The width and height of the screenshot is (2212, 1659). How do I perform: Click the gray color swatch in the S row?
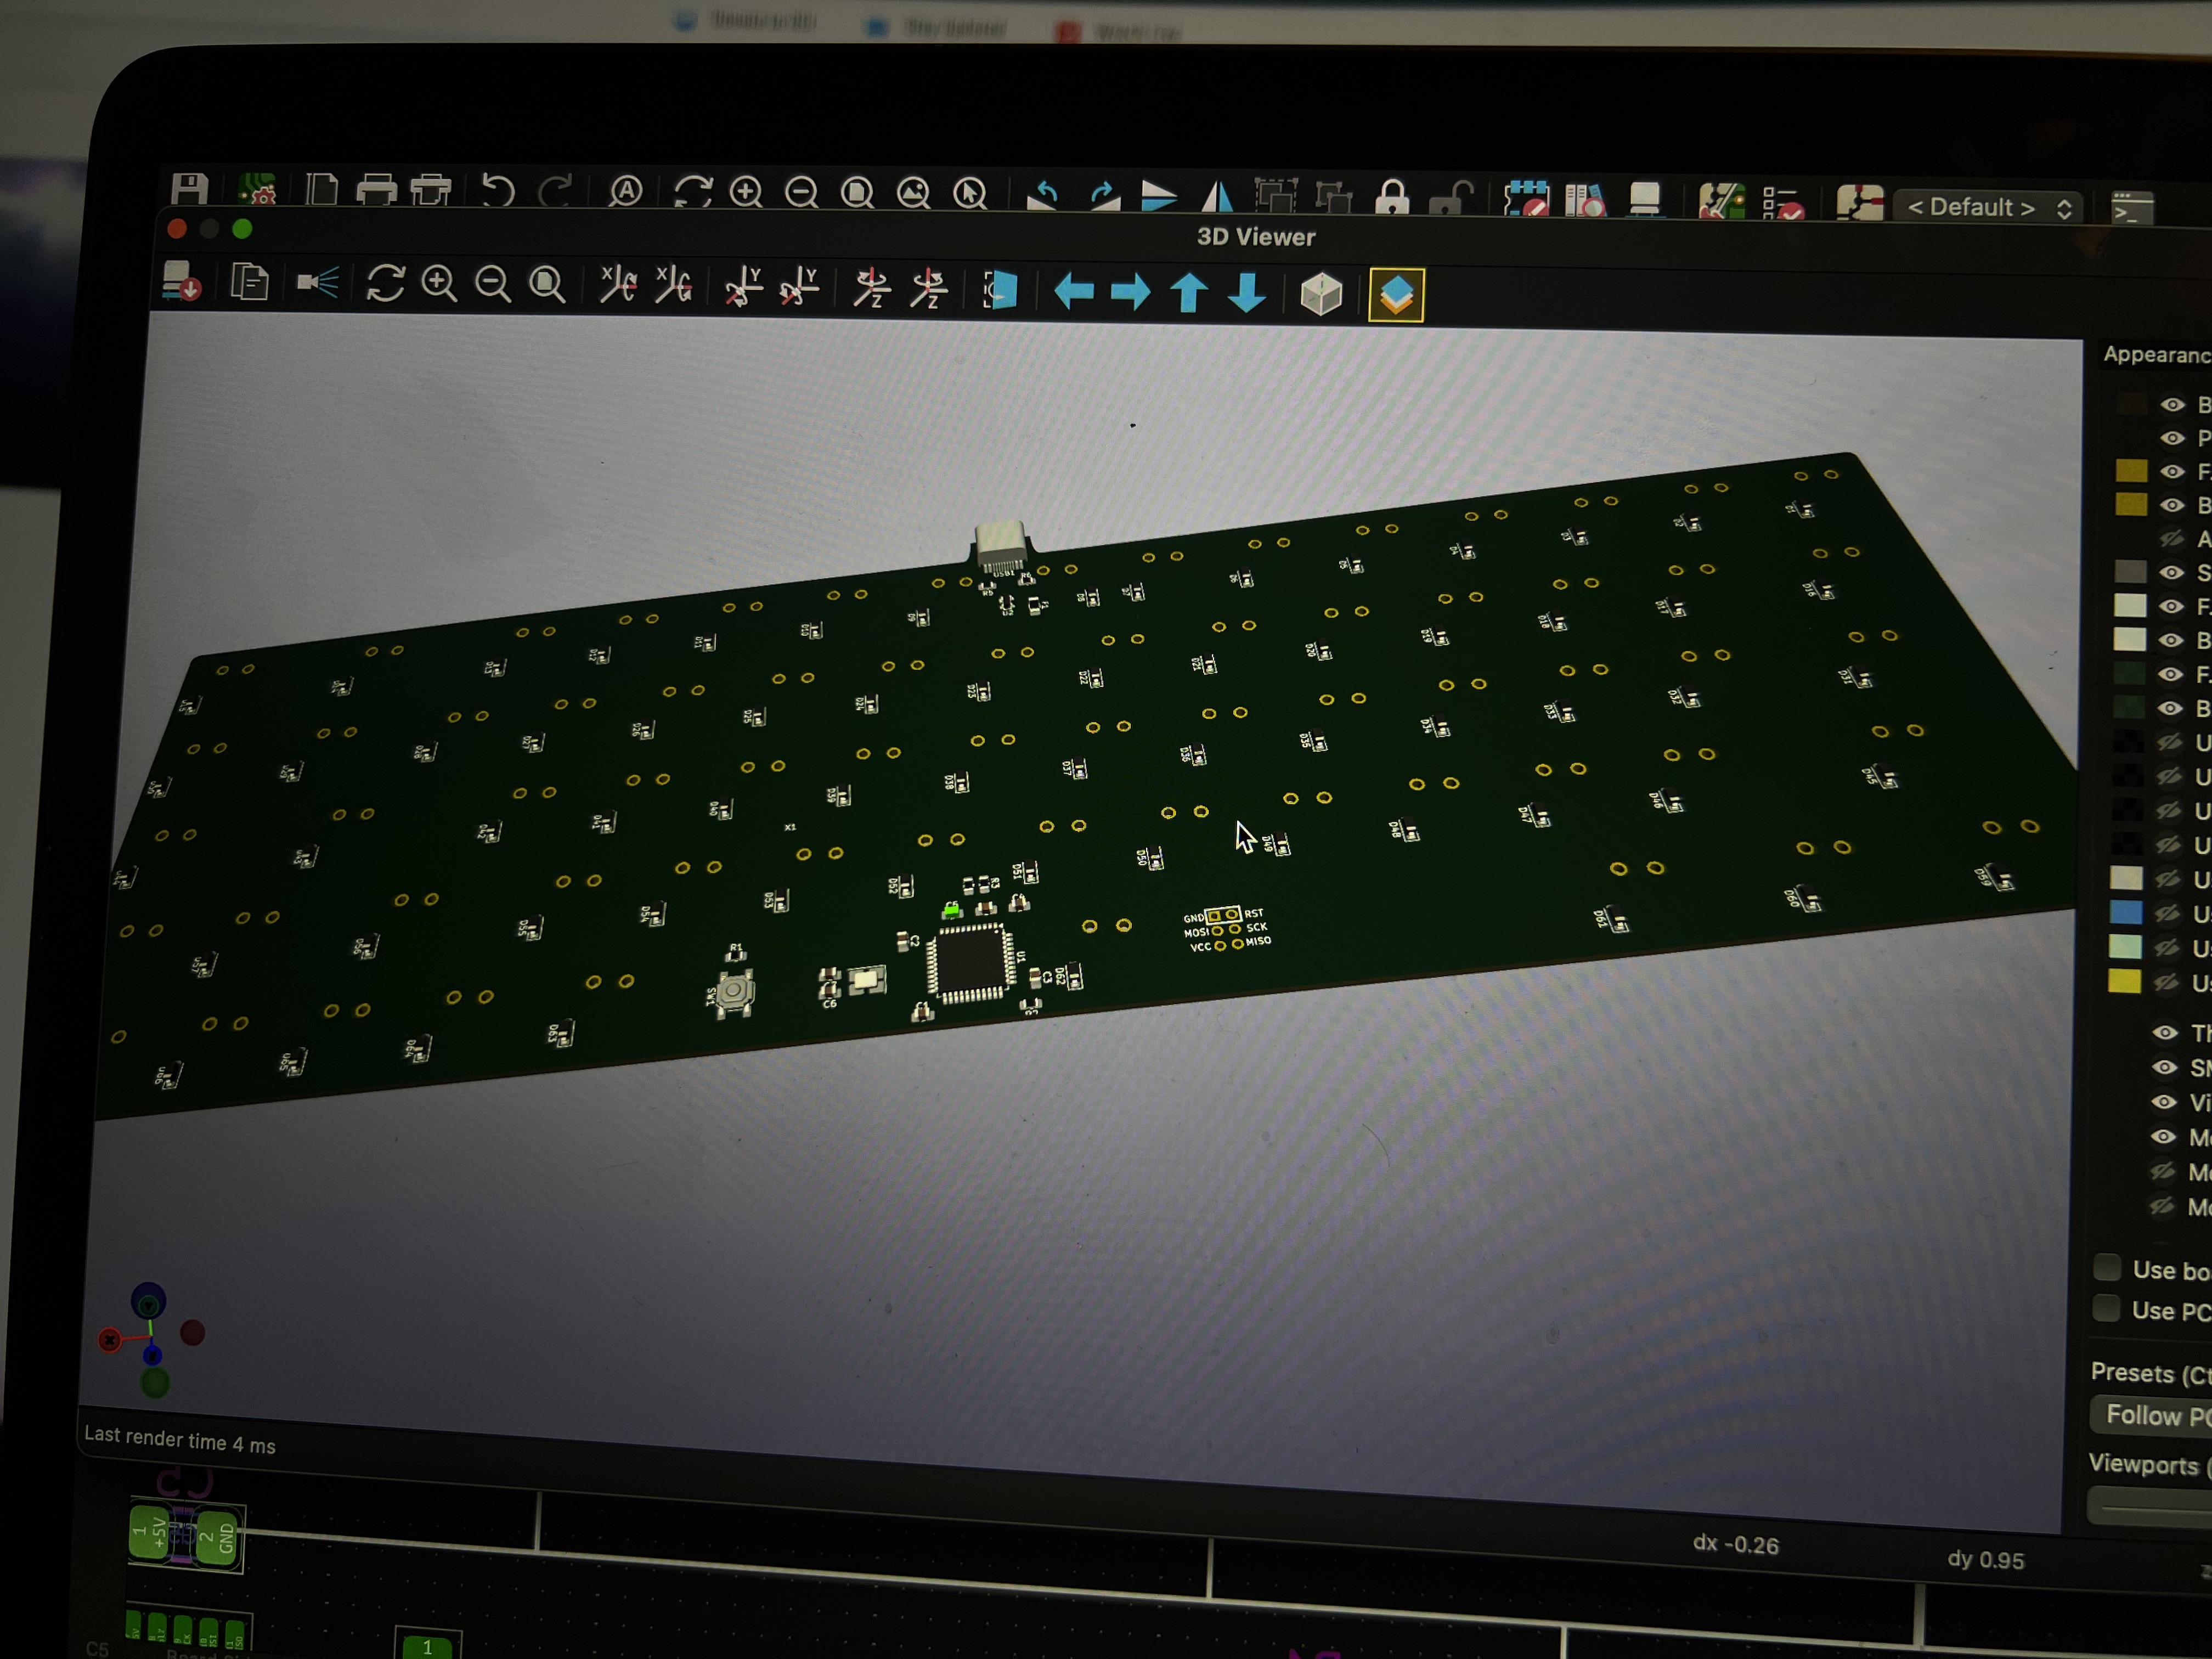point(2130,571)
